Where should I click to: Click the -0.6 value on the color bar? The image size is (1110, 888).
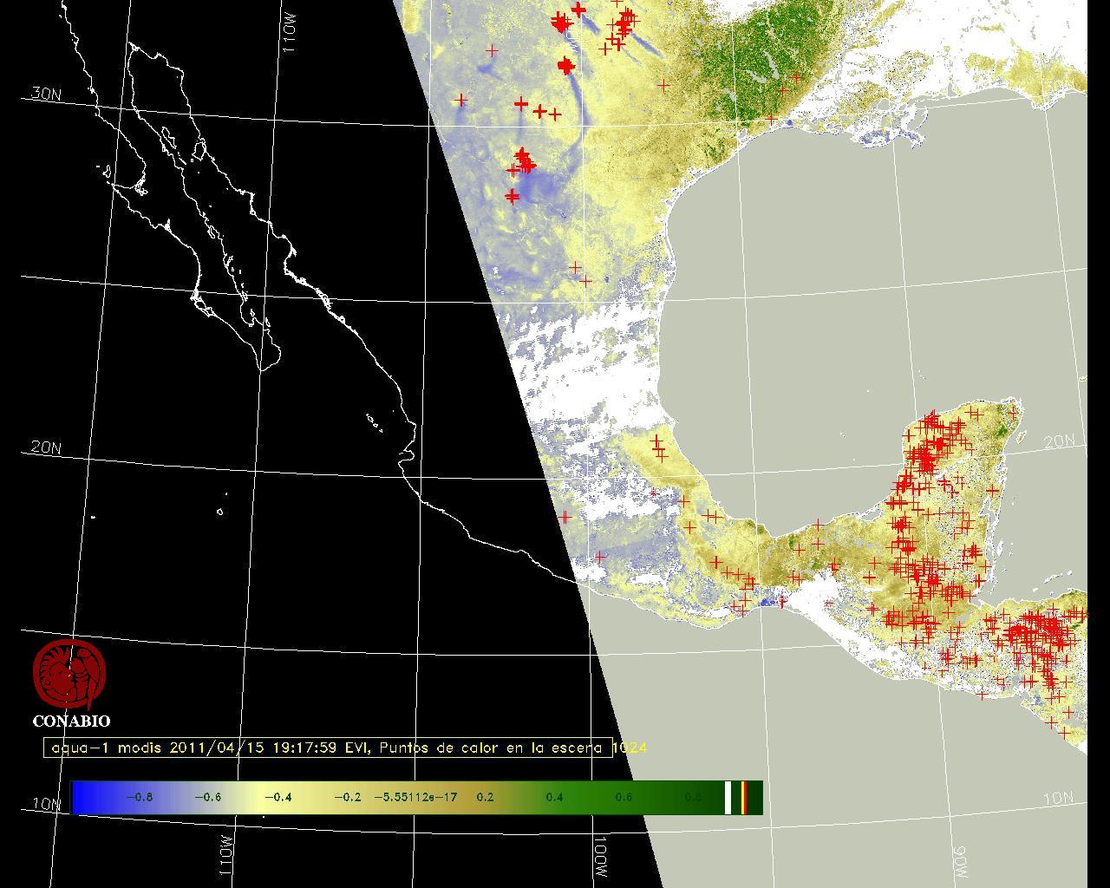coord(207,797)
